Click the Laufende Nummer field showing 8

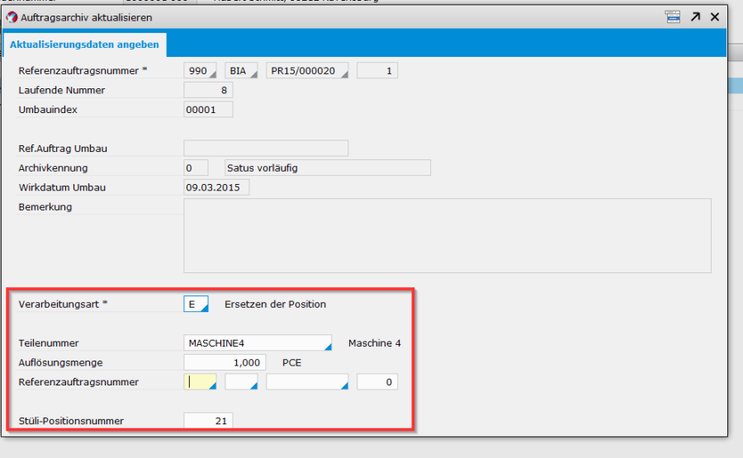[x=208, y=90]
